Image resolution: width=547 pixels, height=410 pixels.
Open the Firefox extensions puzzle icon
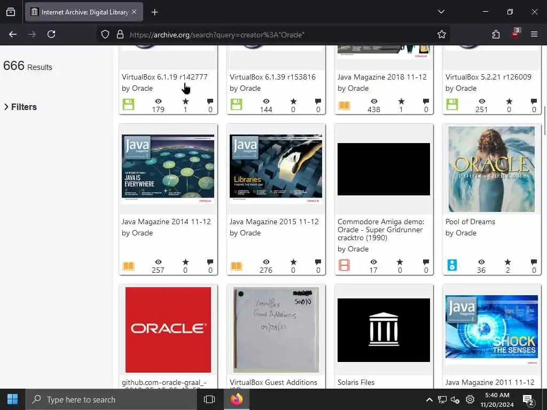[496, 34]
